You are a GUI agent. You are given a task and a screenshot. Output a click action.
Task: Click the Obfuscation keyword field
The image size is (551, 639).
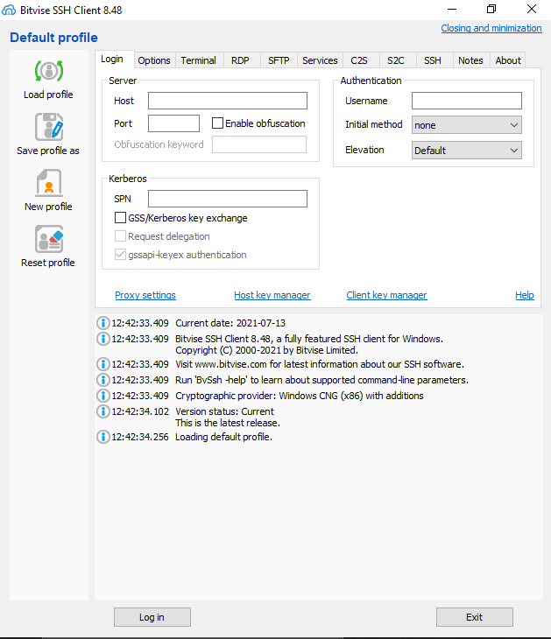coord(259,144)
